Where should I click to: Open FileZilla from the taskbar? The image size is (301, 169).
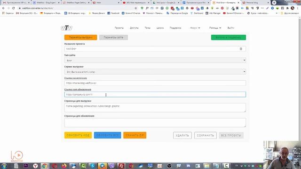121,166
